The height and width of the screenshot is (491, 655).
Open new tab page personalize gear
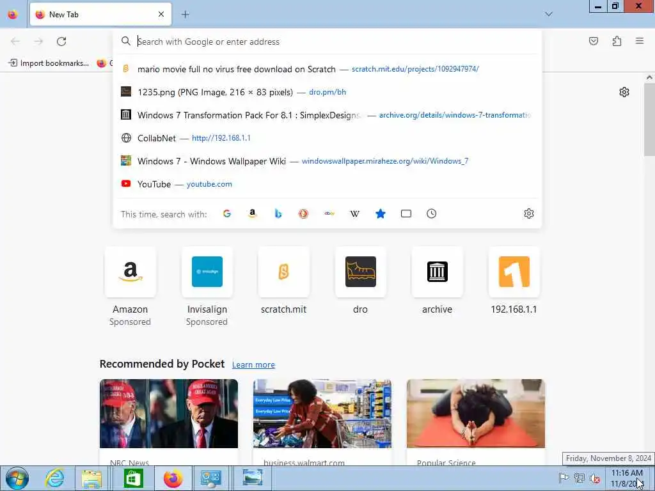pos(624,92)
